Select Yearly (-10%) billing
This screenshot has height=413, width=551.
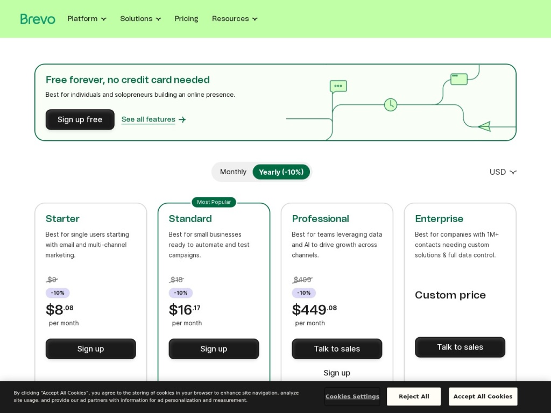tap(281, 172)
